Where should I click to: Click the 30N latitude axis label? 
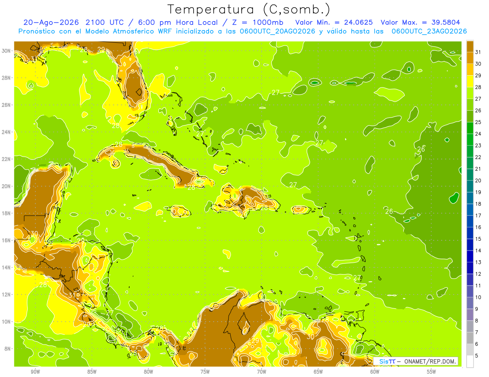(6, 51)
